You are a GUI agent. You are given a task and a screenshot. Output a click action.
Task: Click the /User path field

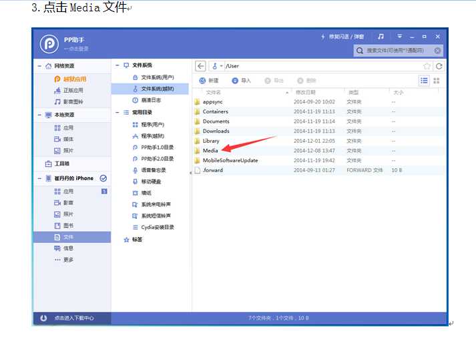323,66
